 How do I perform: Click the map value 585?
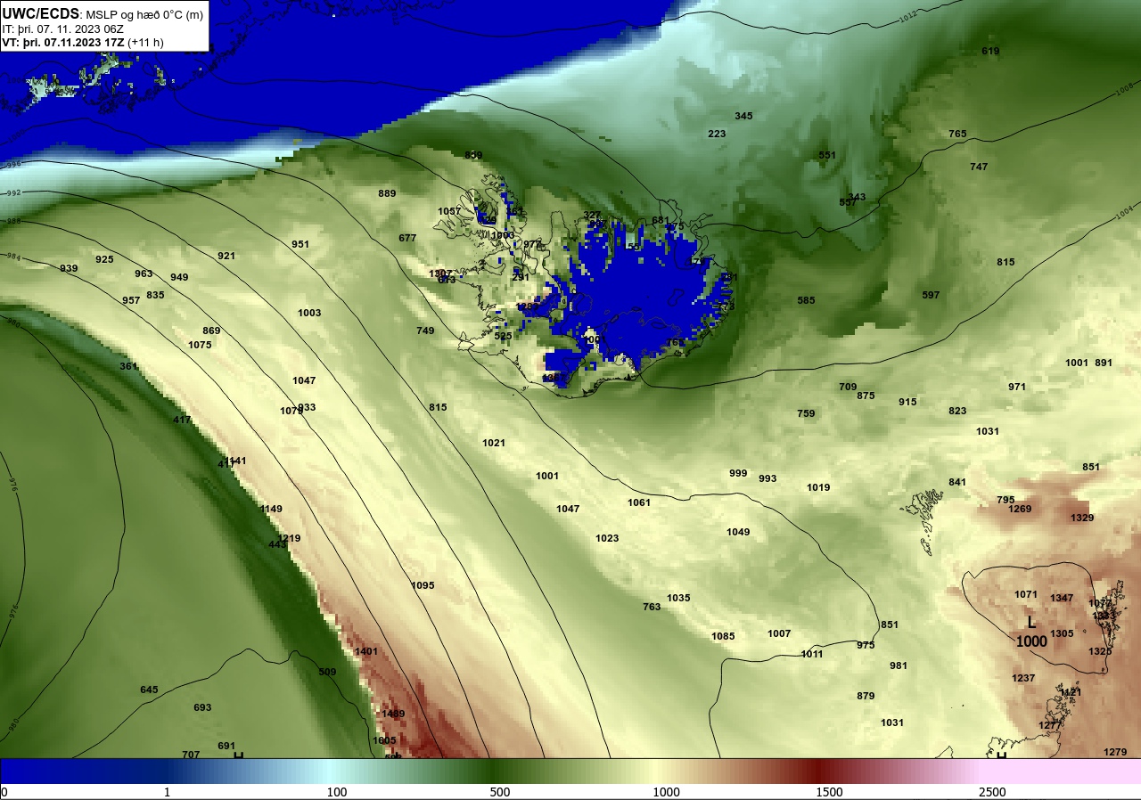click(806, 300)
